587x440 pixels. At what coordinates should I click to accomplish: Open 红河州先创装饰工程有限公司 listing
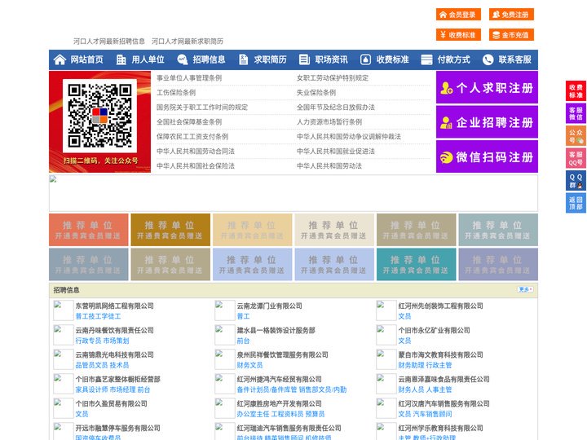[440, 306]
